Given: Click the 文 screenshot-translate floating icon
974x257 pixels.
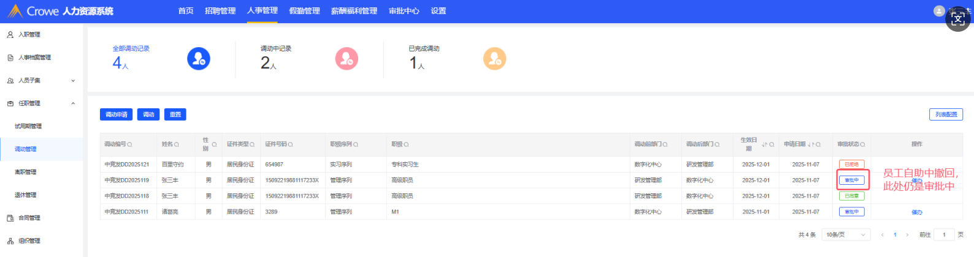Looking at the screenshot, I should (958, 19).
